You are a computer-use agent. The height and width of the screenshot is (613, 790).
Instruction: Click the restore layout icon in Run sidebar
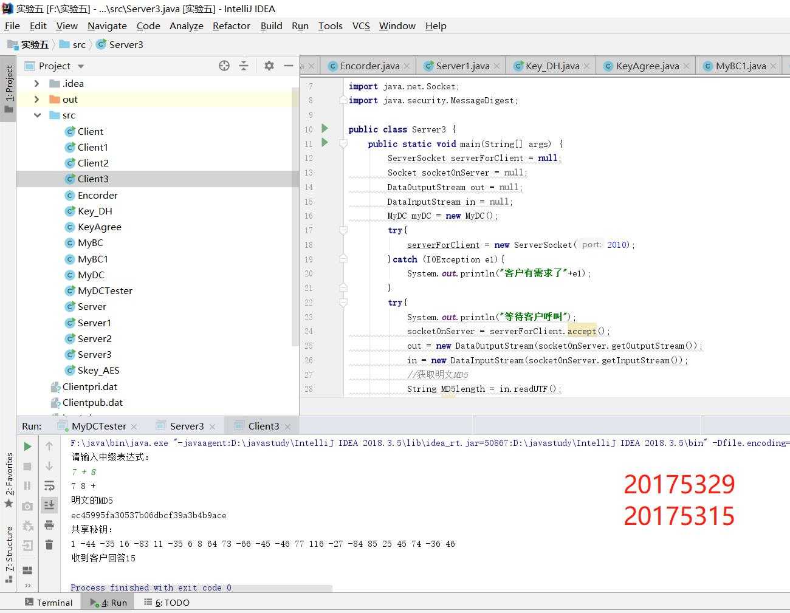click(27, 570)
